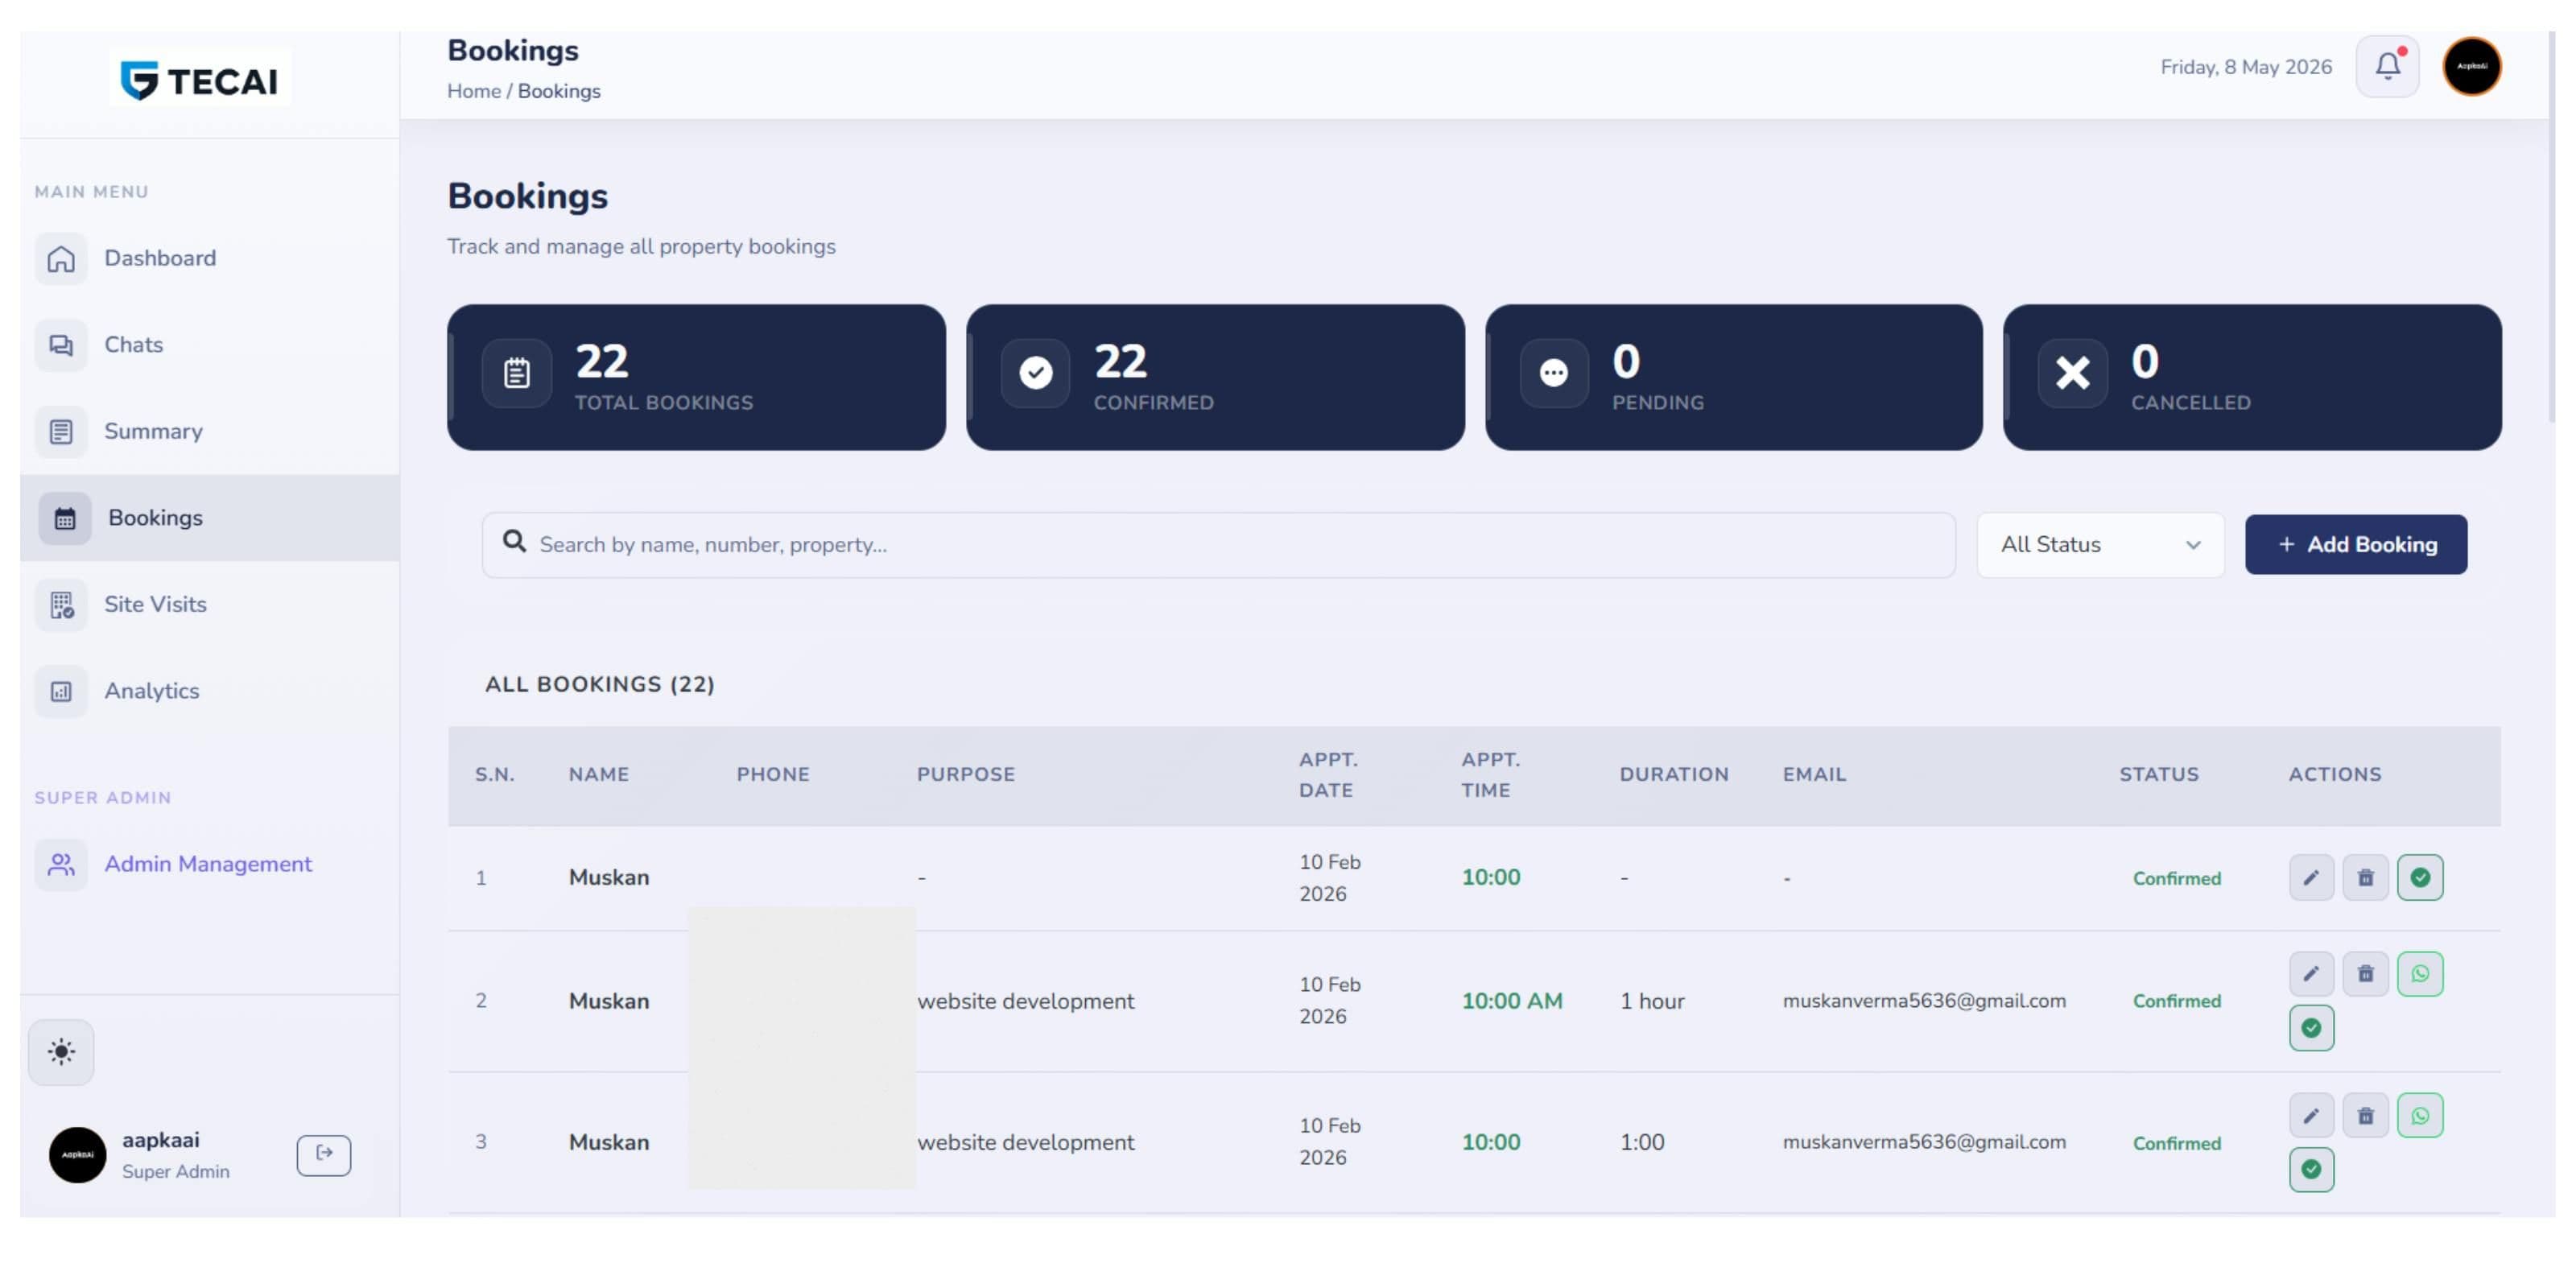Image resolution: width=2576 pixels, height=1288 pixels.
Task: Click the PURPOSE column header
Action: click(x=966, y=775)
